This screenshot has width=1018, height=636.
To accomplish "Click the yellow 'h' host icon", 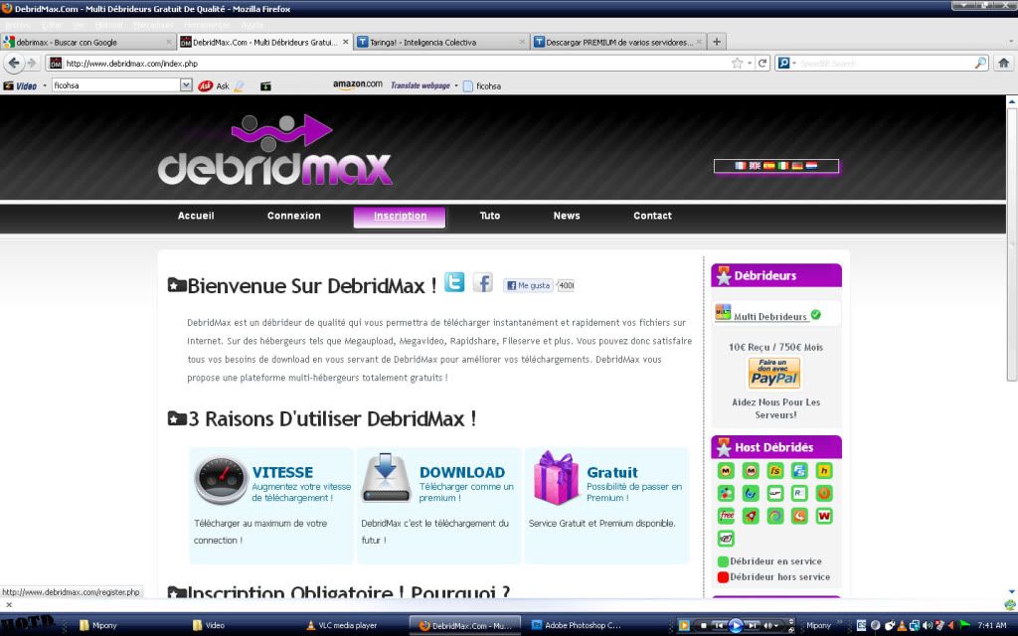I will pos(824,470).
